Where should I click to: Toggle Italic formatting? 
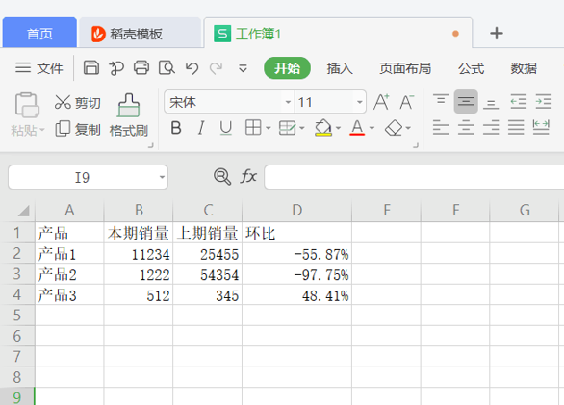201,128
